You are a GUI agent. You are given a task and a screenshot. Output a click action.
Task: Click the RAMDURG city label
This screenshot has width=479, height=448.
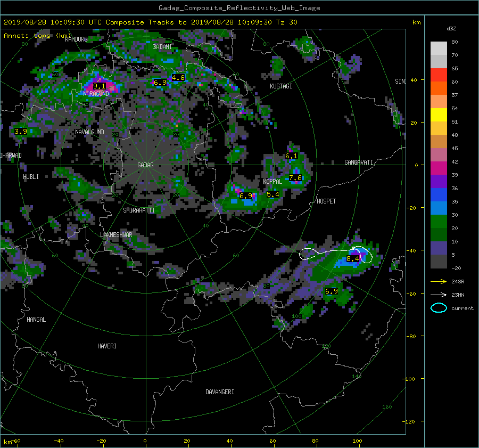pos(76,39)
